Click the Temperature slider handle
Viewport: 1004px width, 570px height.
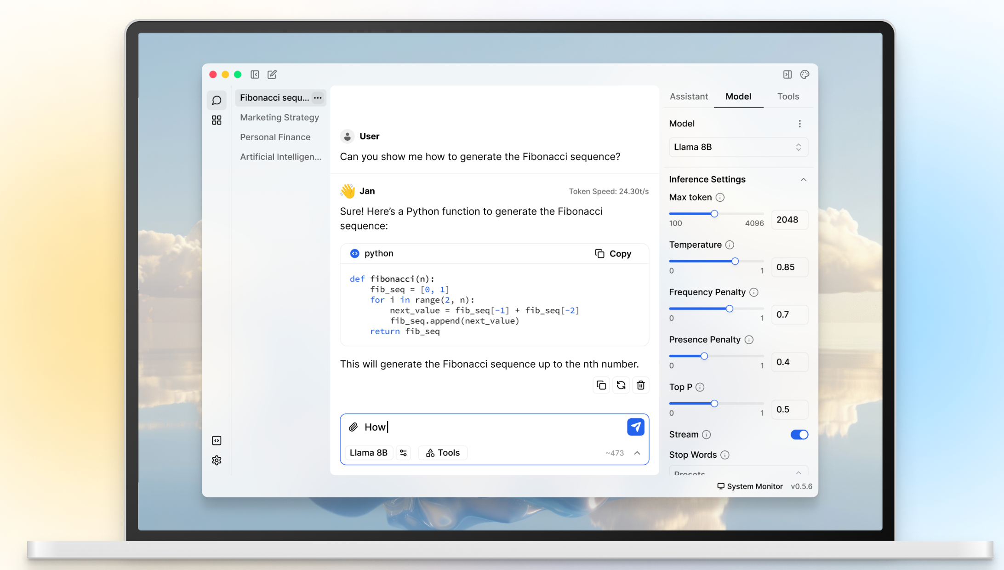[735, 261]
